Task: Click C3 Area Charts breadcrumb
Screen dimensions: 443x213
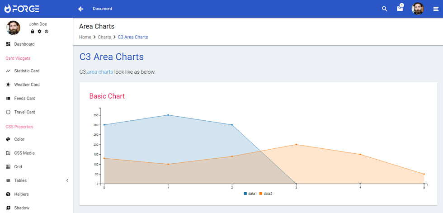Action: coord(133,37)
